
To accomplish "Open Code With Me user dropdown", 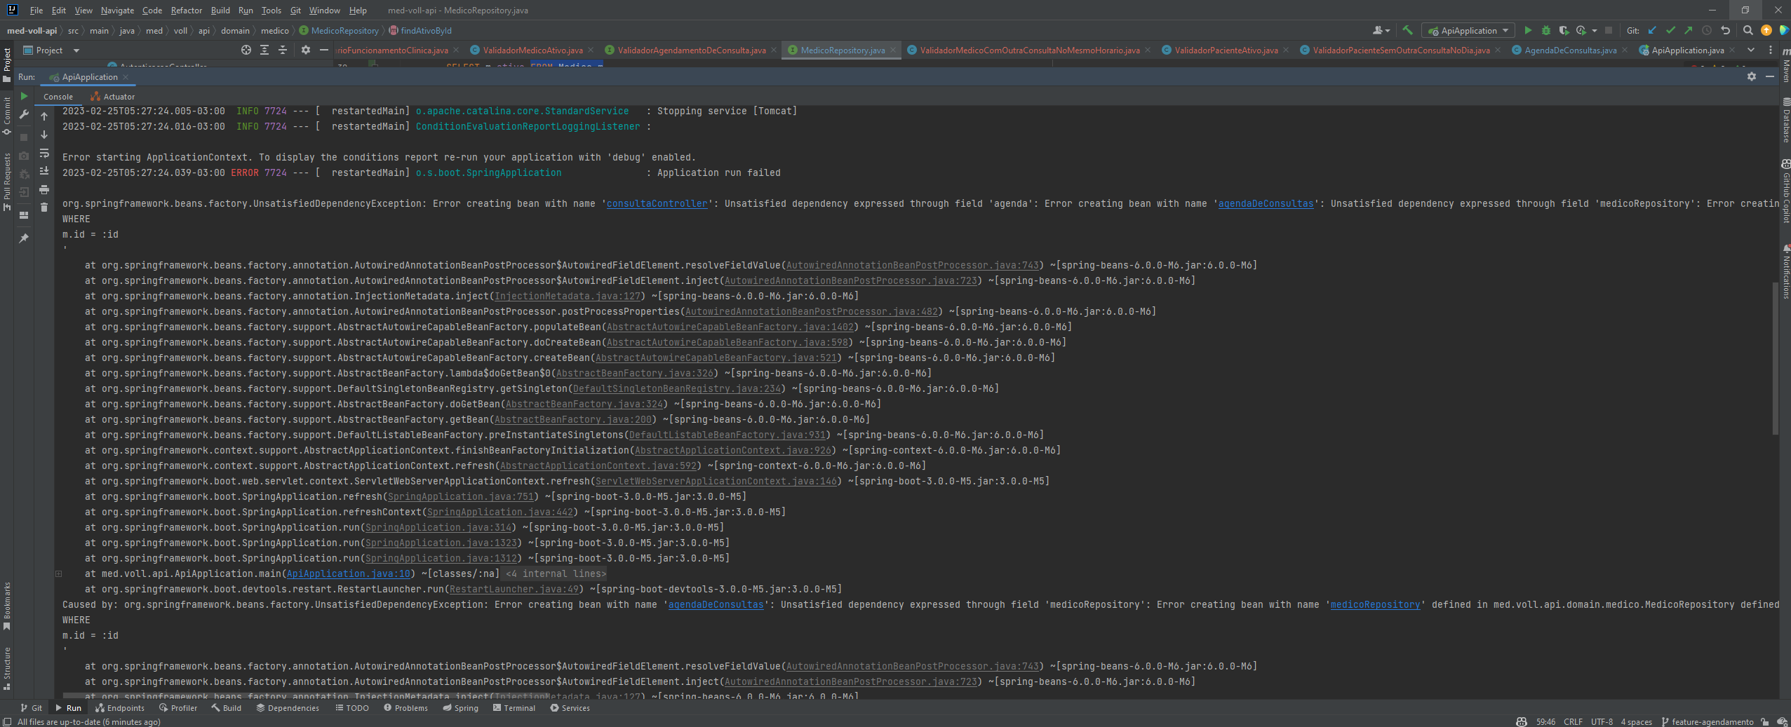I will tap(1381, 30).
